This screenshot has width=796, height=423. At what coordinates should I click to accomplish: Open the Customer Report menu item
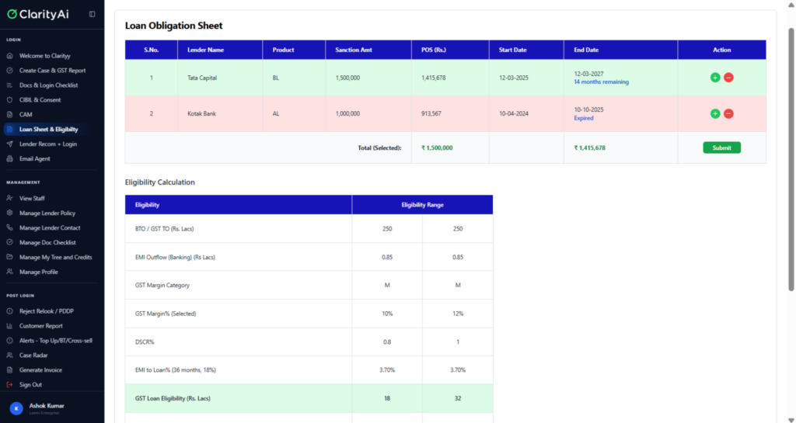click(40, 326)
